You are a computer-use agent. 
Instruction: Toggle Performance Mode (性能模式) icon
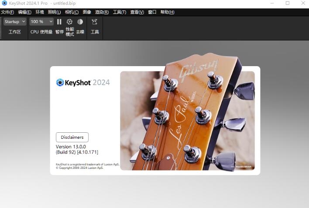point(69,22)
